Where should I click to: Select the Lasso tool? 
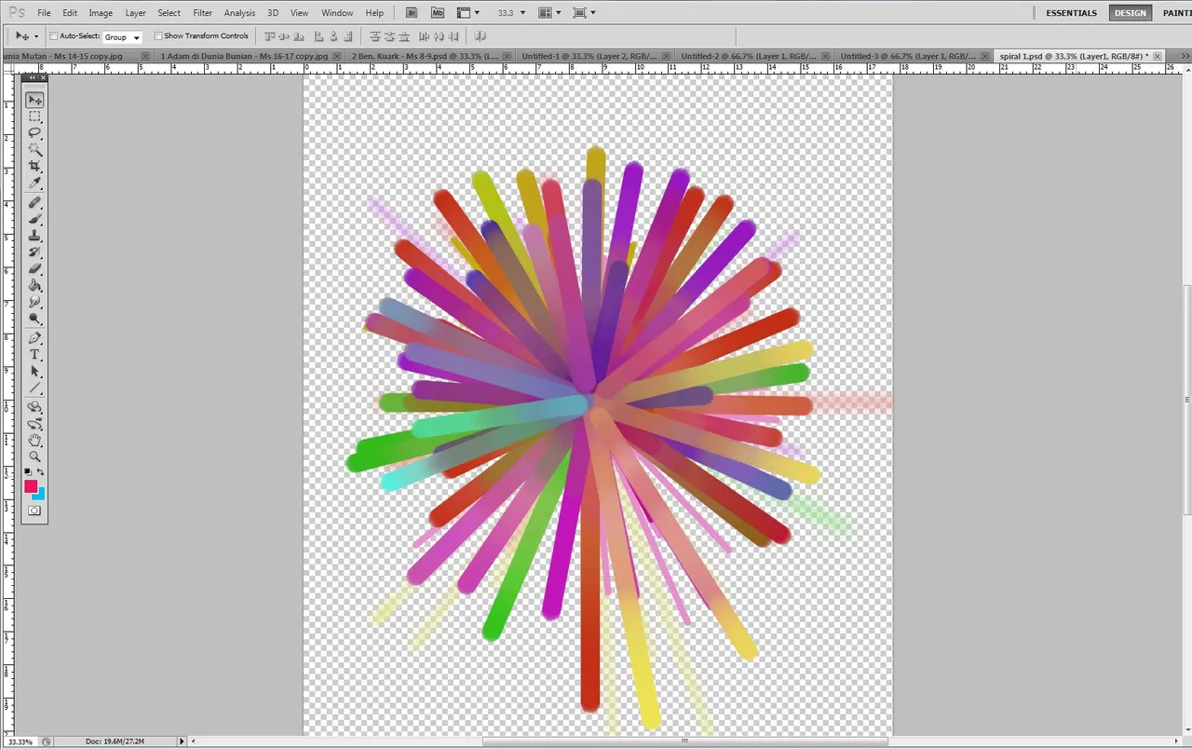pyautogui.click(x=34, y=133)
